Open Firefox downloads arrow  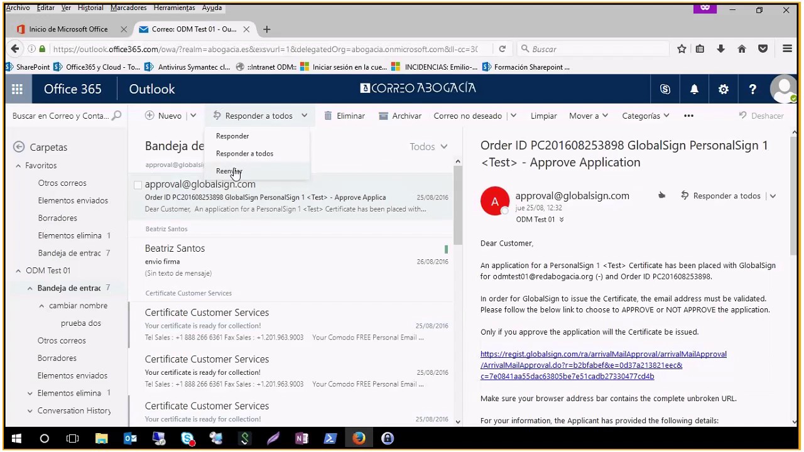pyautogui.click(x=720, y=49)
